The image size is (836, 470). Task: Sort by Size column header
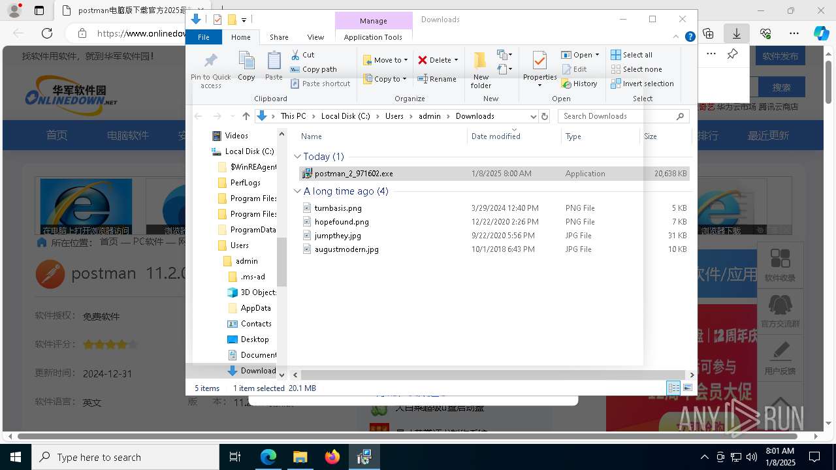pyautogui.click(x=666, y=136)
